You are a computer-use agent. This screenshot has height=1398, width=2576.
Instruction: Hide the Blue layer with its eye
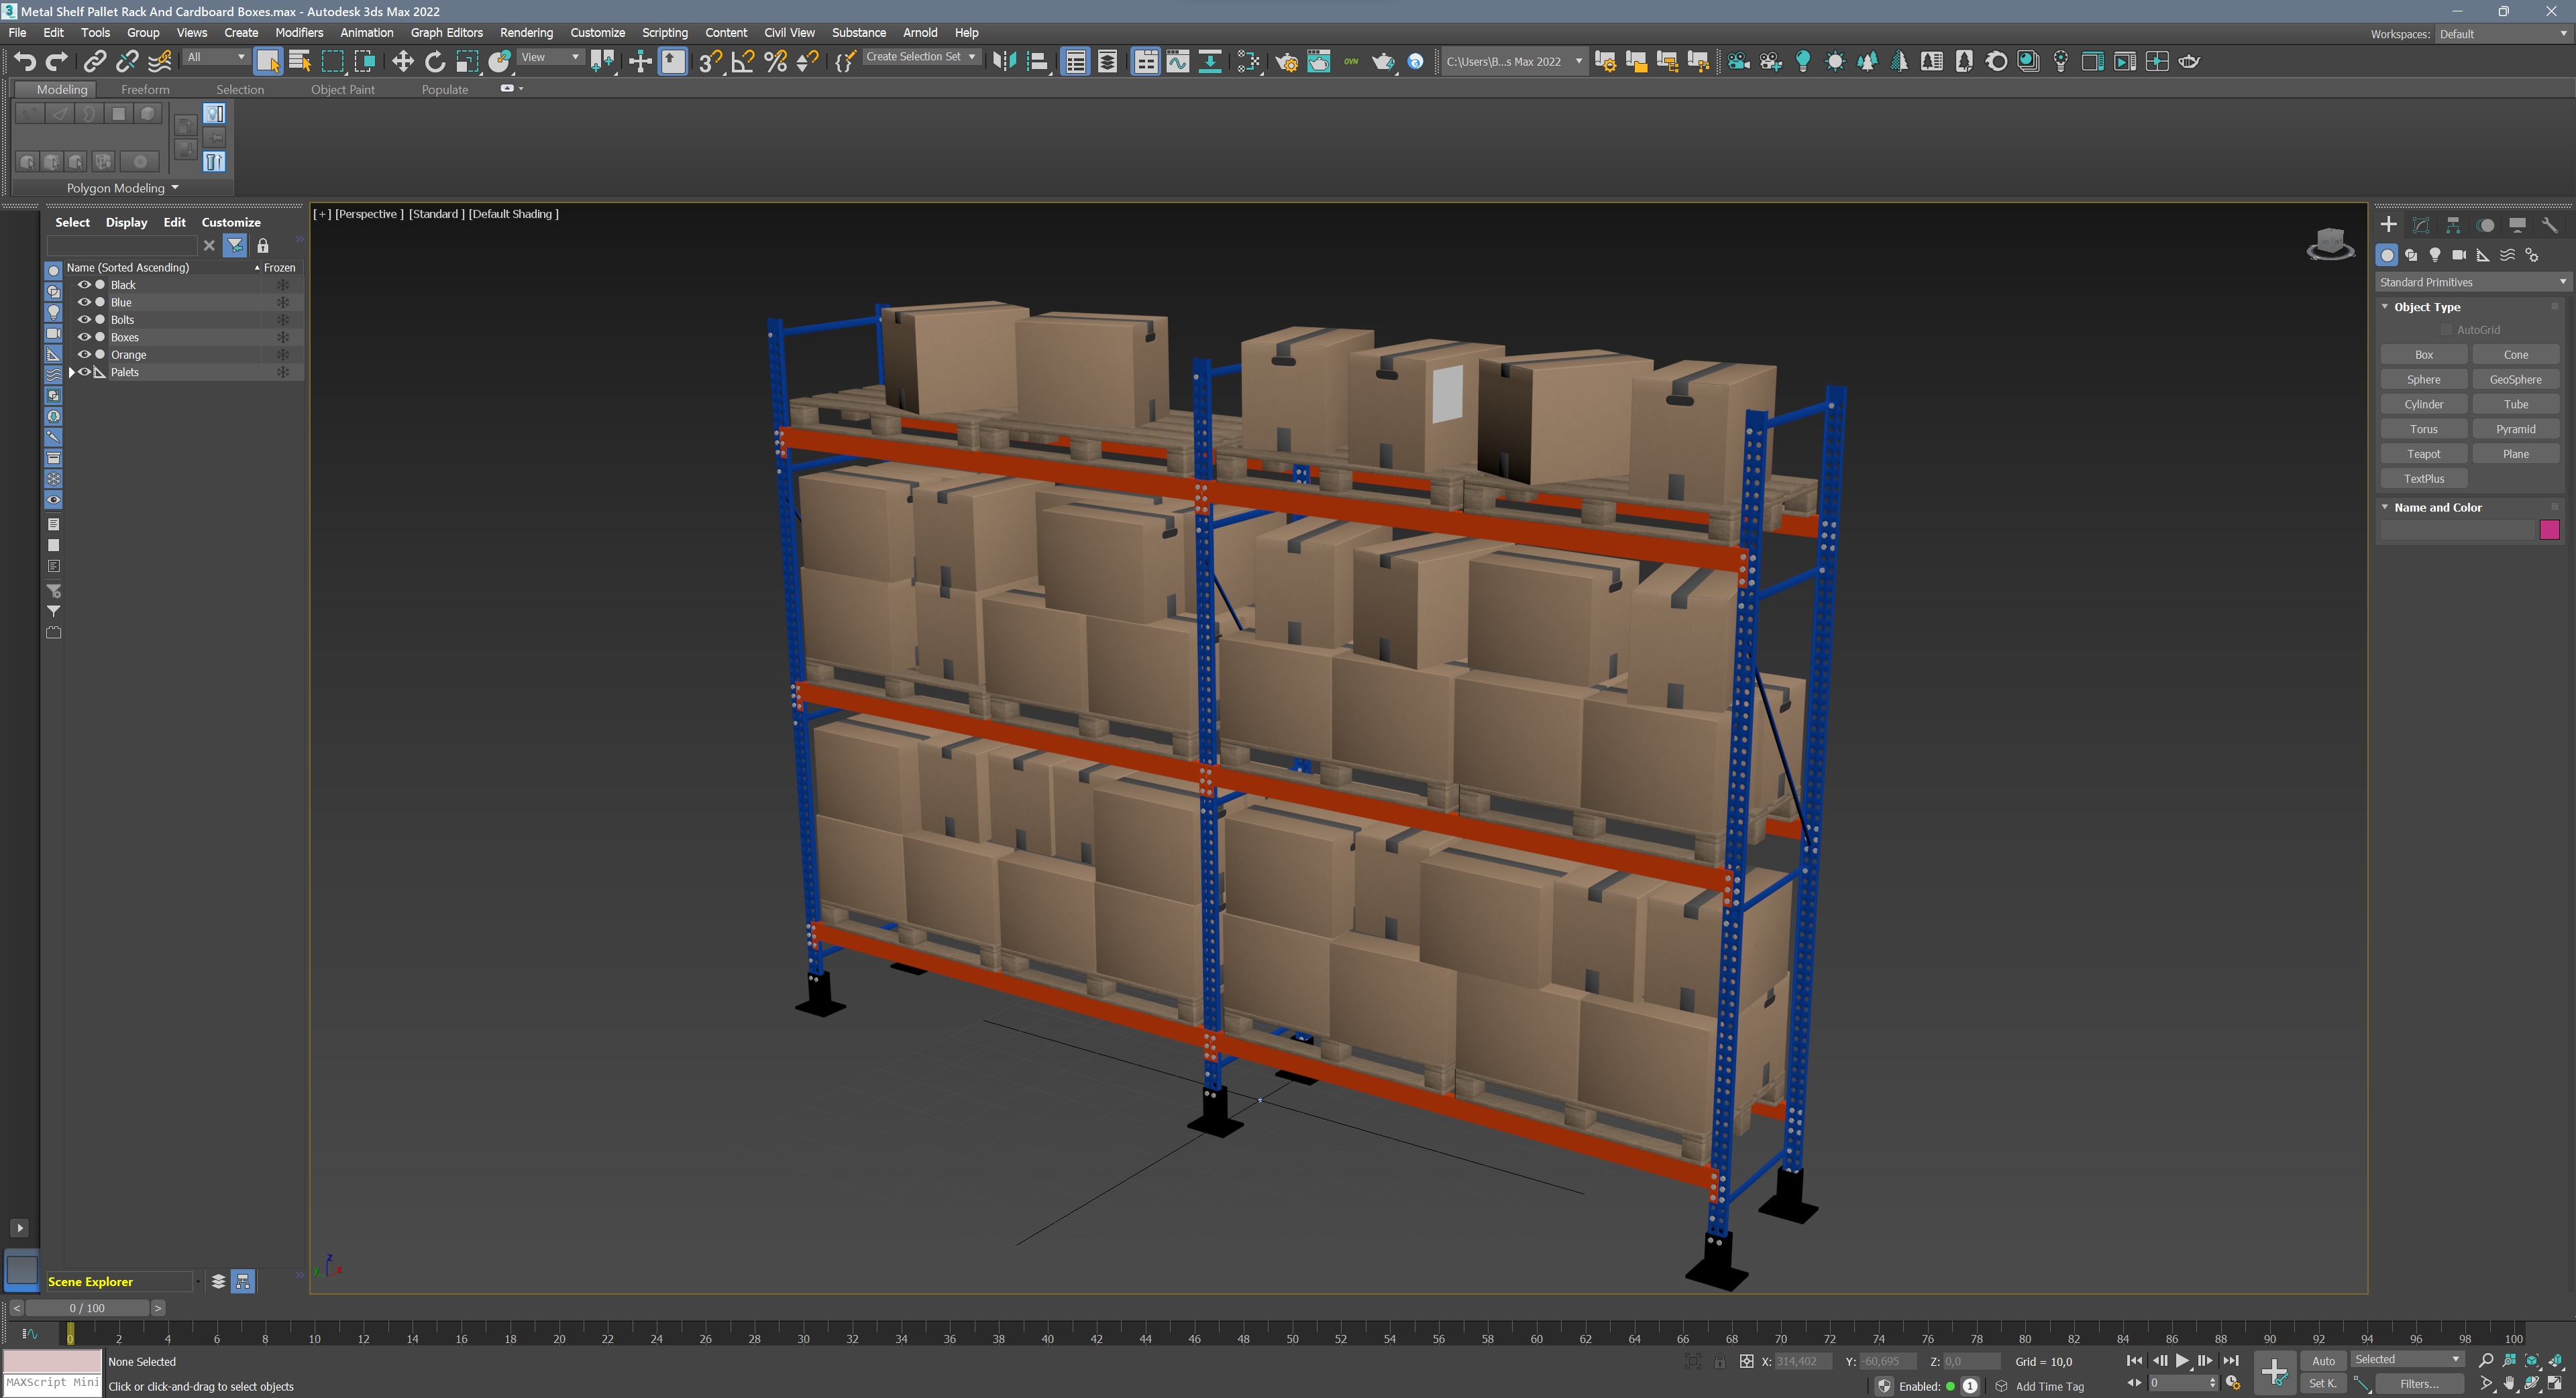tap(85, 302)
